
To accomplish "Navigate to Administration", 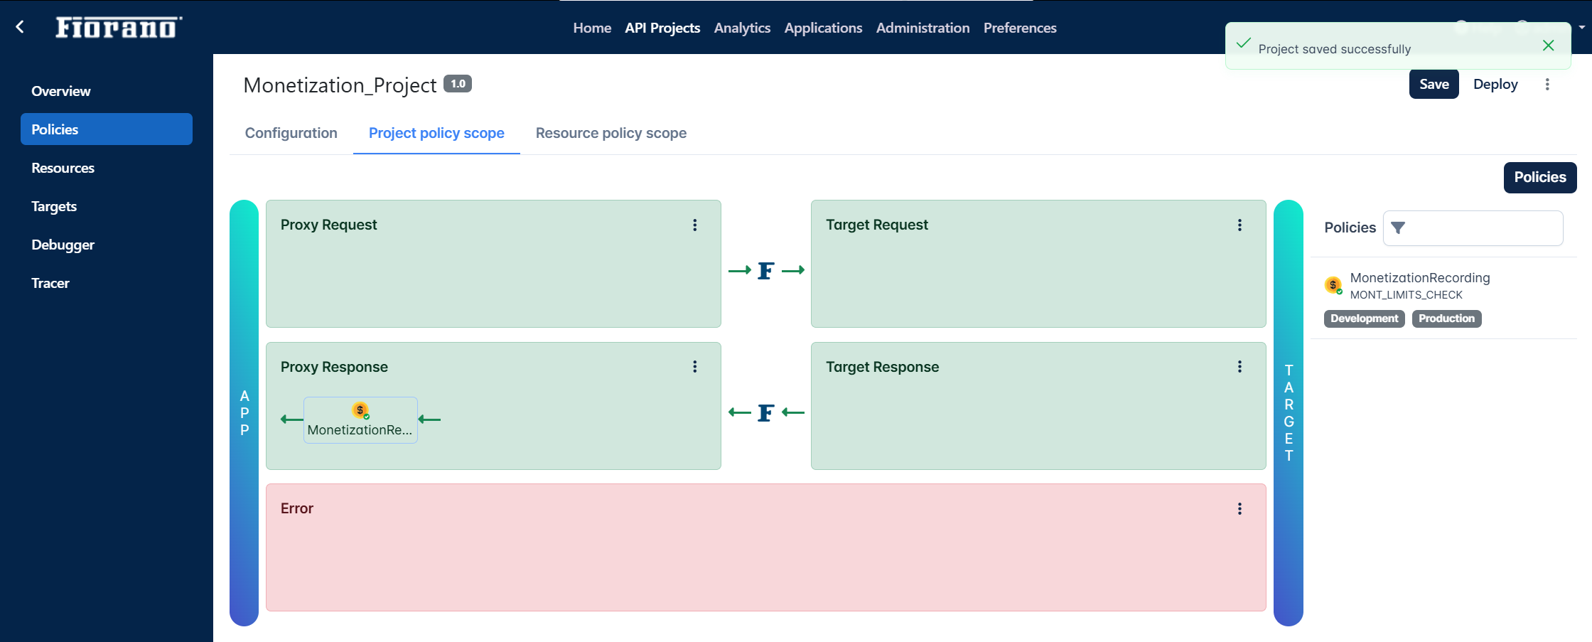I will pos(923,28).
